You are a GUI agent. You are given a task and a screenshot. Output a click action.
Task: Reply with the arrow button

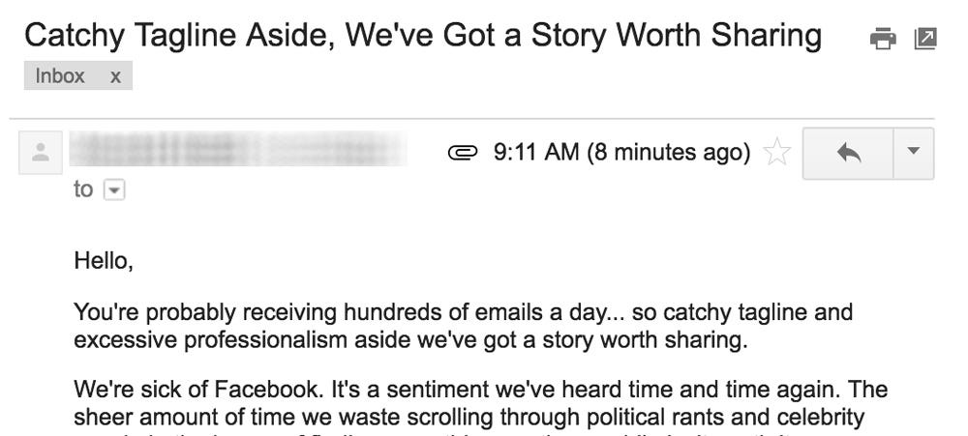848,153
